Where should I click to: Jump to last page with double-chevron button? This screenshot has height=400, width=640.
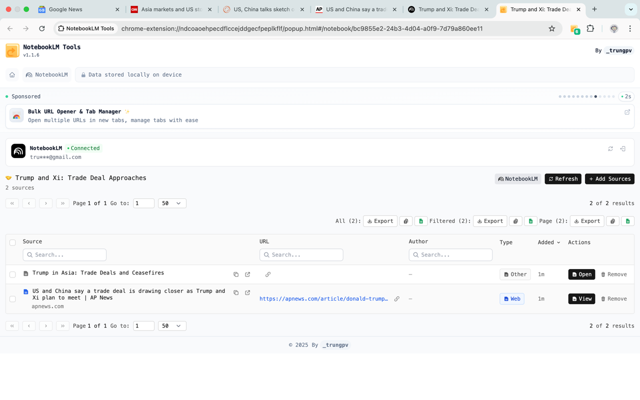tap(62, 203)
